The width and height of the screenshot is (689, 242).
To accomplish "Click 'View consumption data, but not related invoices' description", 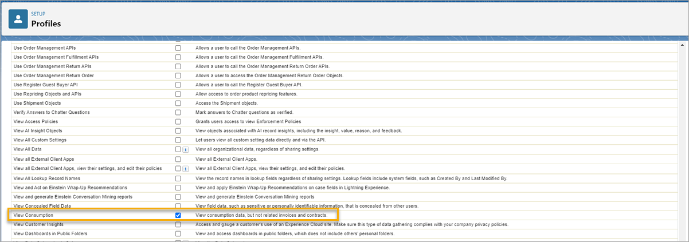I will (x=261, y=215).
